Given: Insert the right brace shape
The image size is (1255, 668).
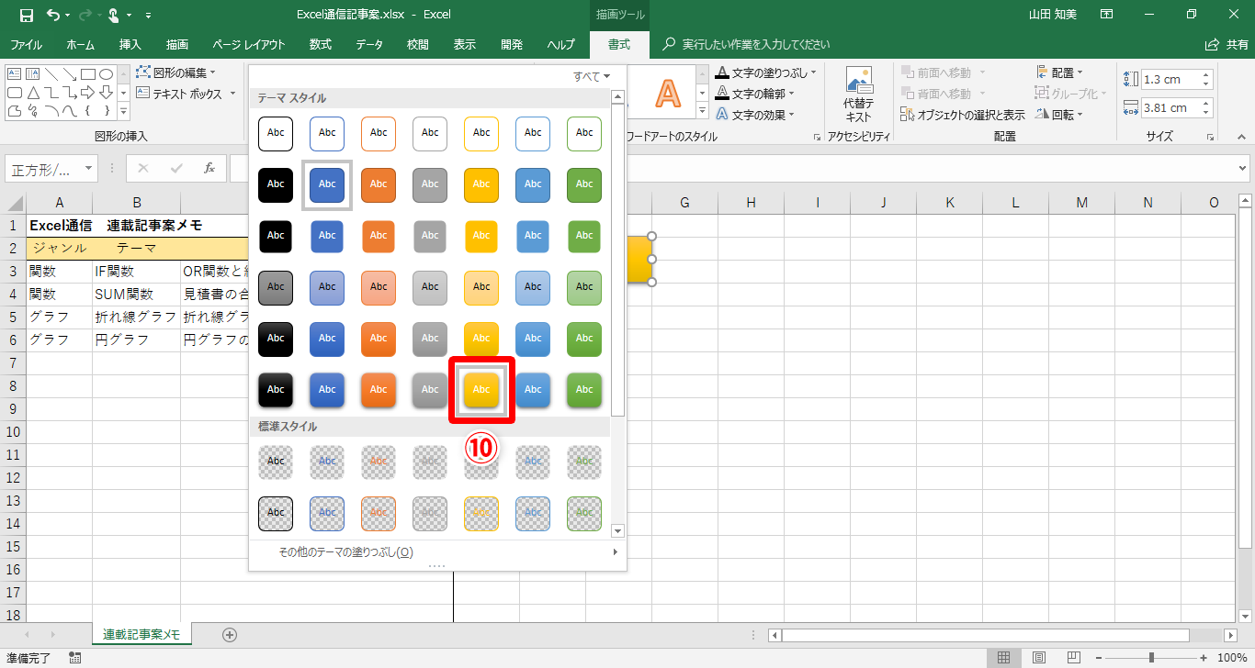Looking at the screenshot, I should (106, 111).
